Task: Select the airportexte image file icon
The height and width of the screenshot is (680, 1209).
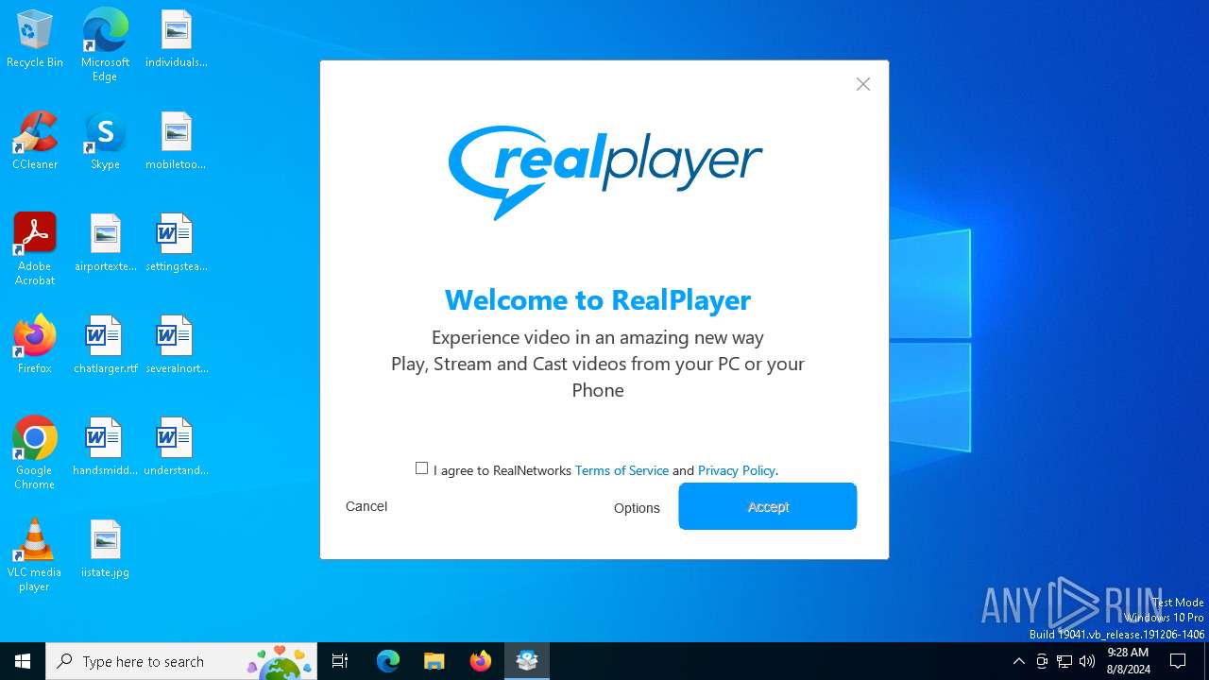Action: (x=105, y=244)
